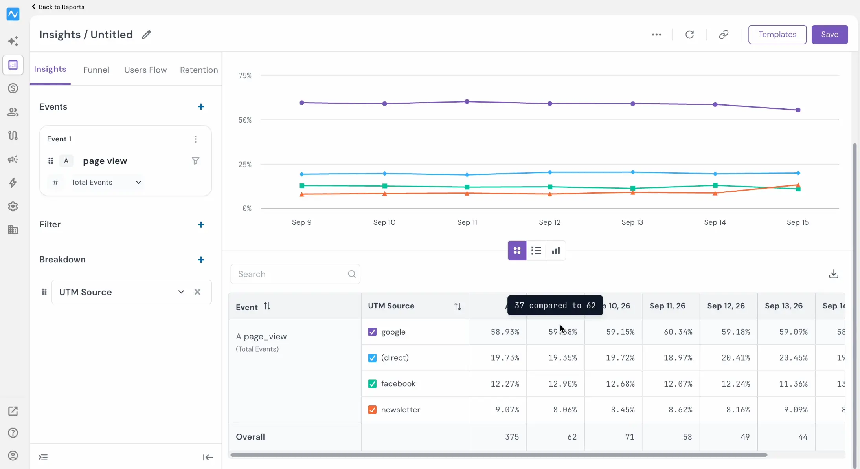Open the lightning bolt icon in sidebar
The image size is (860, 469).
click(13, 183)
